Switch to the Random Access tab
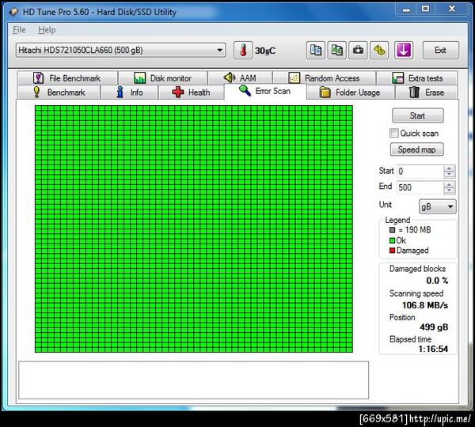475x427 pixels. [324, 78]
